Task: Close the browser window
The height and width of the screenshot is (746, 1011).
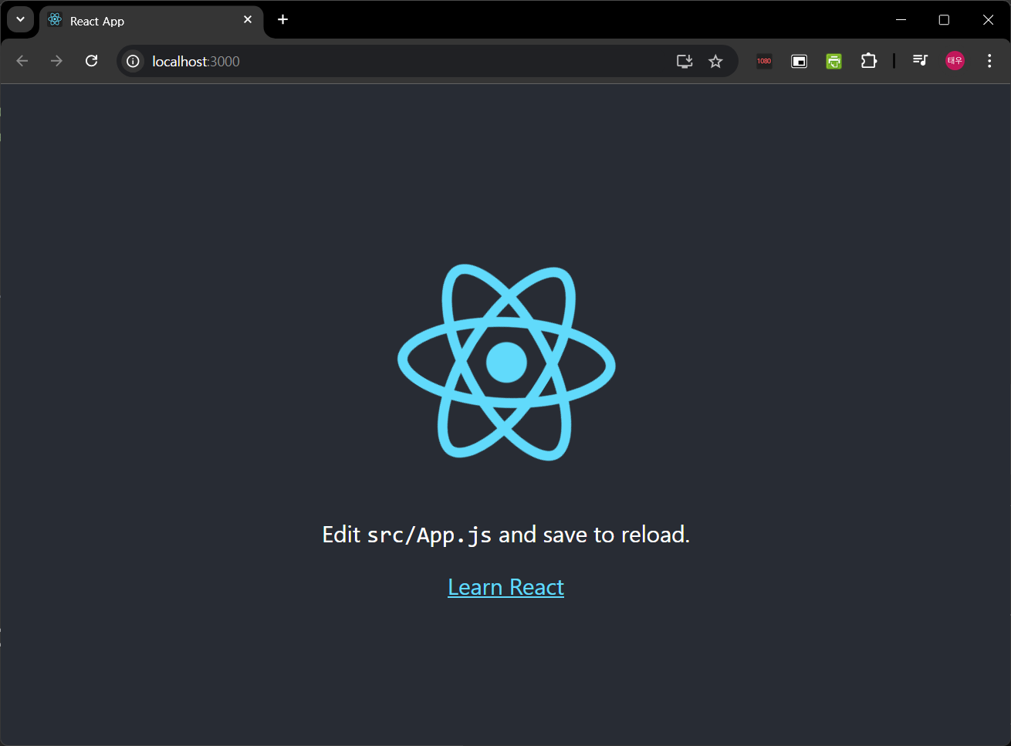Action: click(988, 20)
